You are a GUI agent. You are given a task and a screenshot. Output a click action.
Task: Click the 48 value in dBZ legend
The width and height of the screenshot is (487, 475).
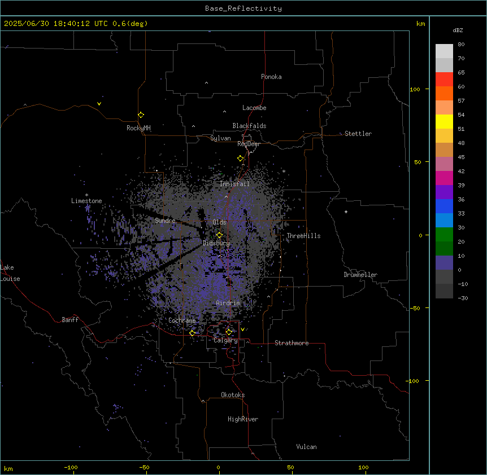461,143
